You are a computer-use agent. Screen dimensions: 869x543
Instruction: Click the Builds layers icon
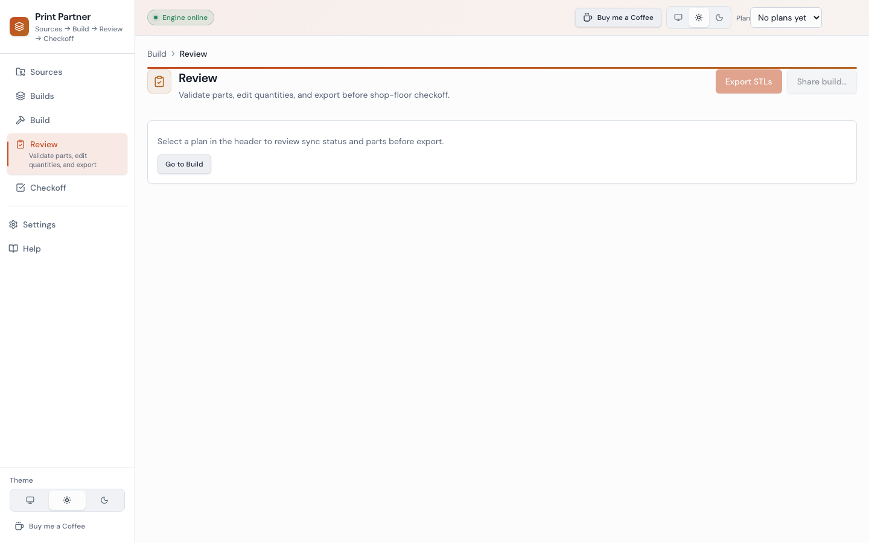click(21, 96)
